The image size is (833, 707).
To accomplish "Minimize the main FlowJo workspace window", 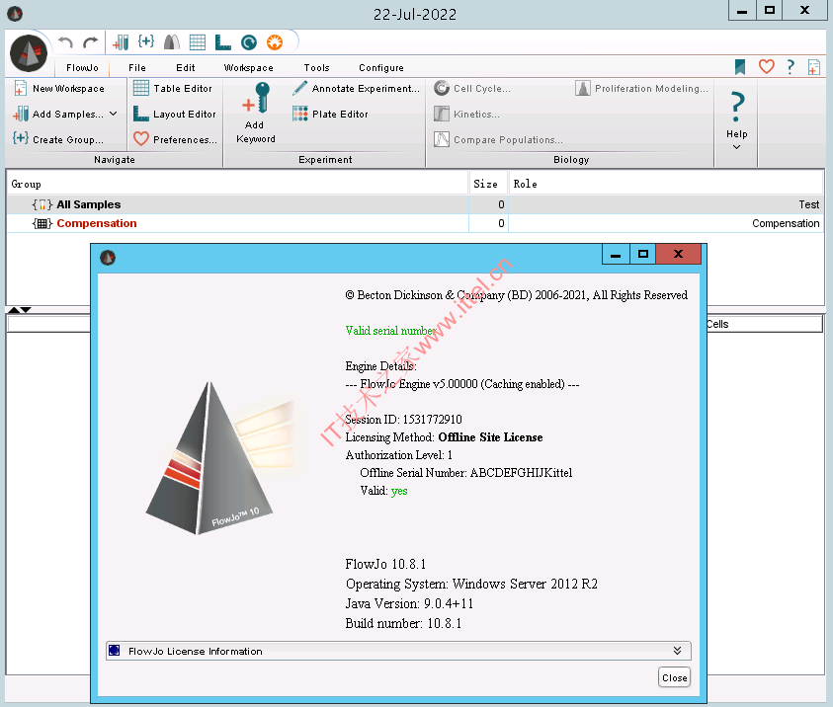I will [x=742, y=11].
